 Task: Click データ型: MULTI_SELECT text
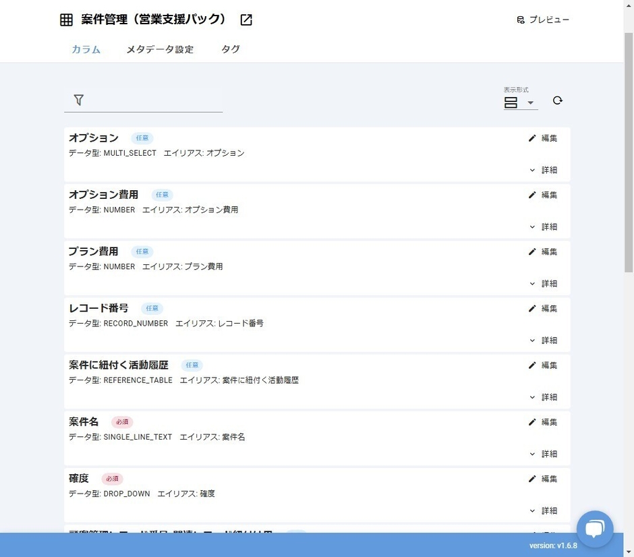coord(113,153)
